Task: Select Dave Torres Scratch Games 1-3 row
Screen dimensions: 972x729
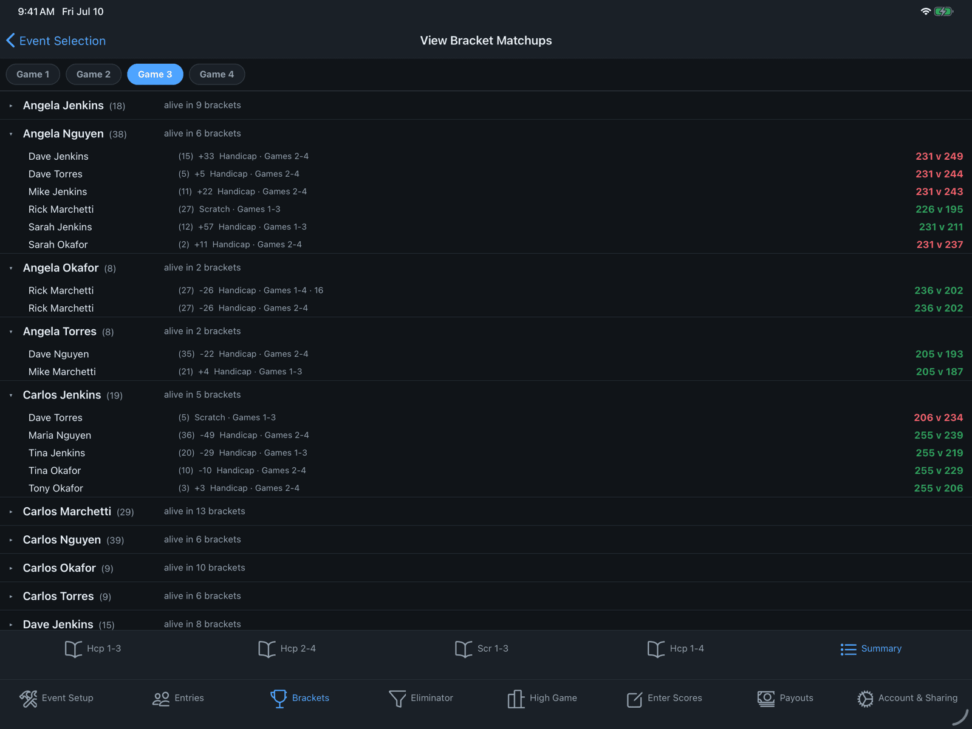Action: pos(486,418)
